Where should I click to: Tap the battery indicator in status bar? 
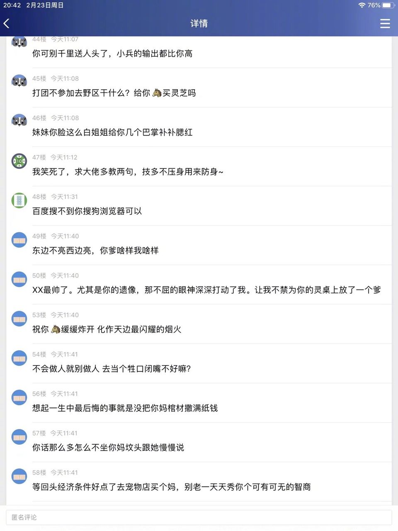click(388, 5)
